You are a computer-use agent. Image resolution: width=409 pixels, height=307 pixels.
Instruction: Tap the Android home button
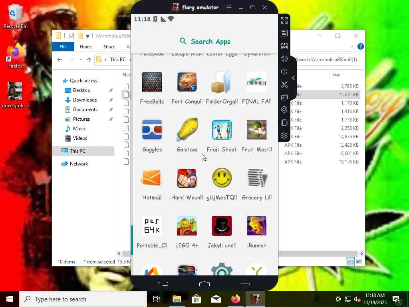pyautogui.click(x=204, y=284)
